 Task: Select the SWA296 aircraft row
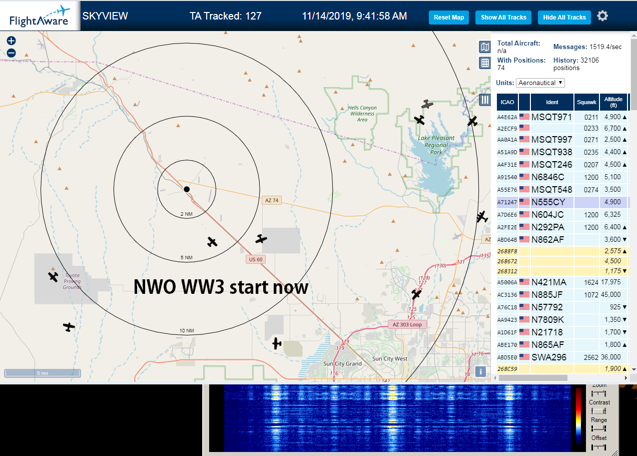tap(562, 357)
